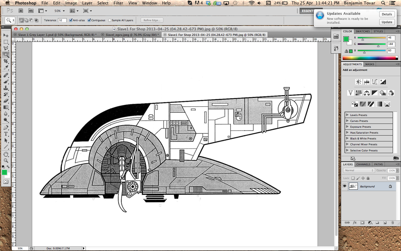401x251 pixels.
Task: Click the Update button in notification
Action: click(x=387, y=22)
